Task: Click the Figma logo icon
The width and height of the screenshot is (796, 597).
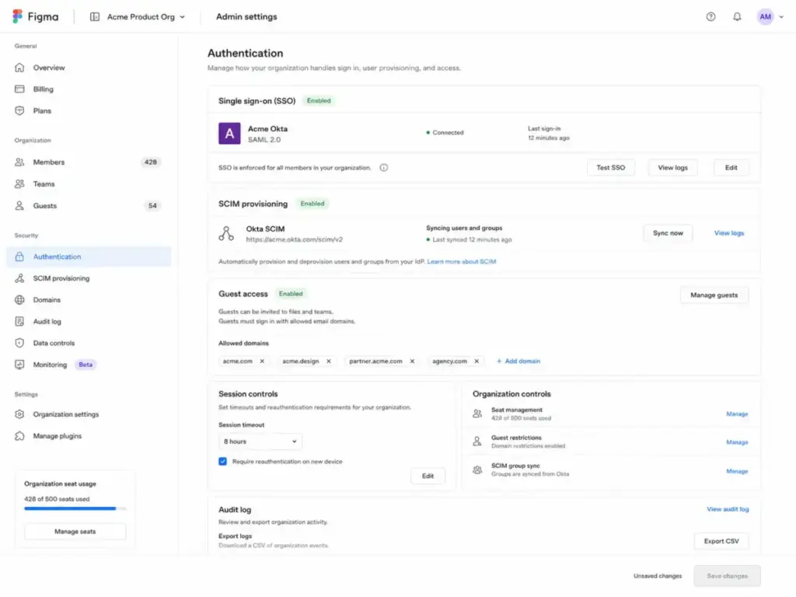Action: [17, 17]
